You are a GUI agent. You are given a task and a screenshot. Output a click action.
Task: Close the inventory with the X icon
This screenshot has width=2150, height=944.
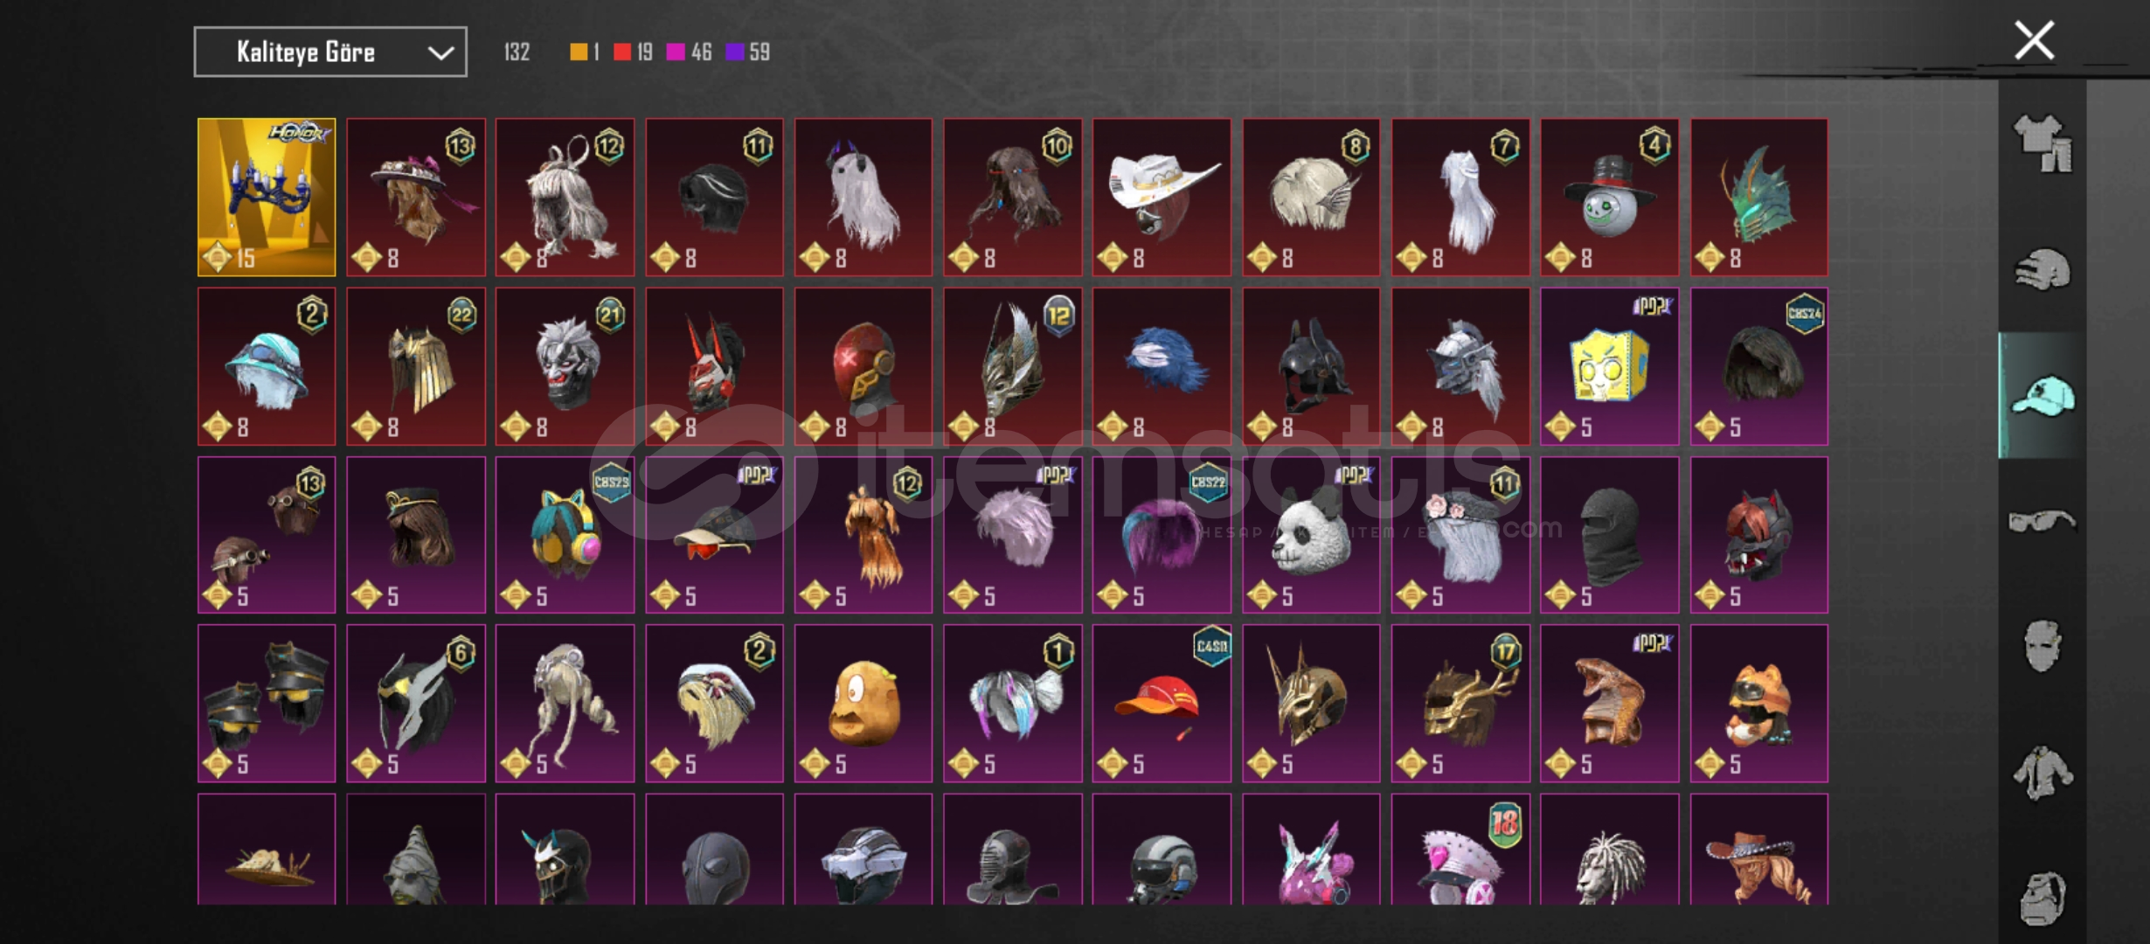pos(2034,41)
